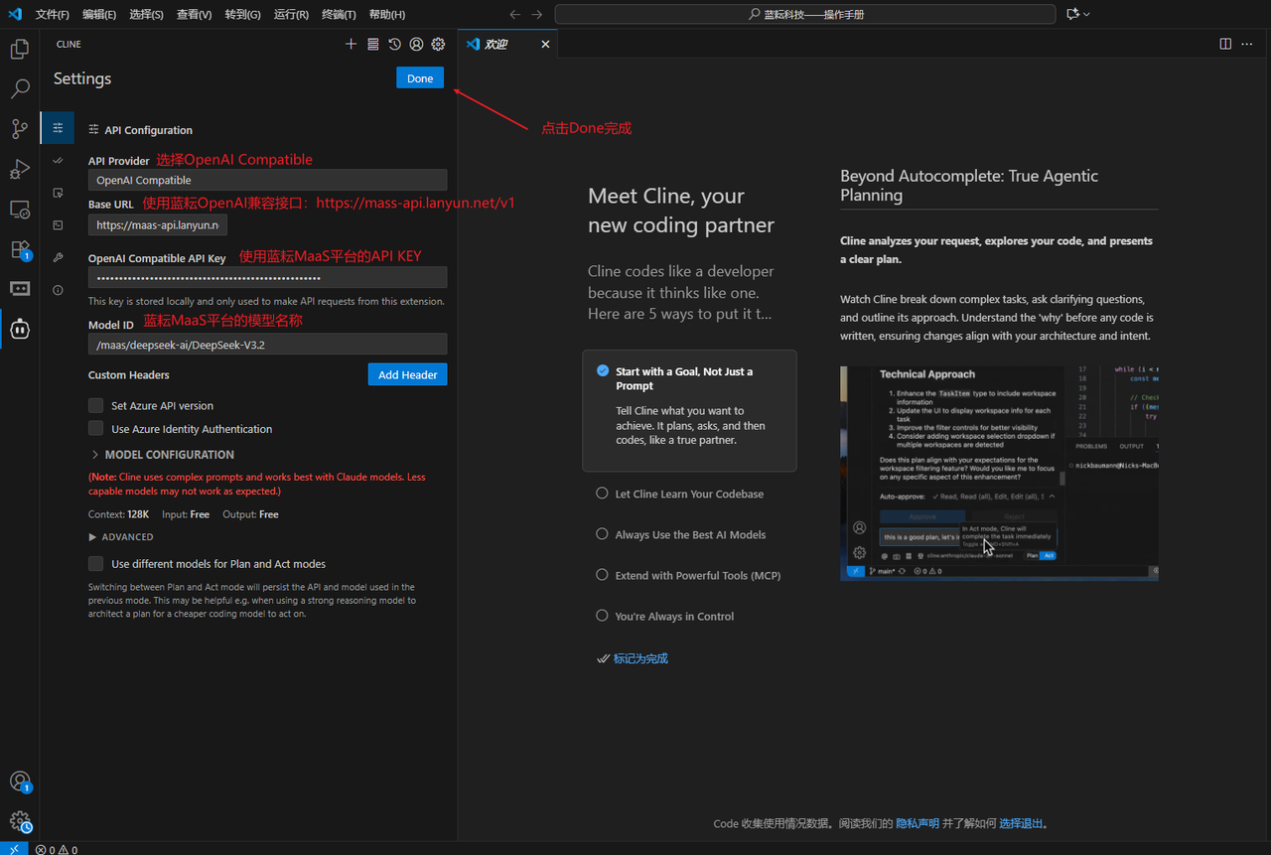Open the Browser settings section icon
The width and height of the screenshot is (1271, 855).
[x=58, y=193]
